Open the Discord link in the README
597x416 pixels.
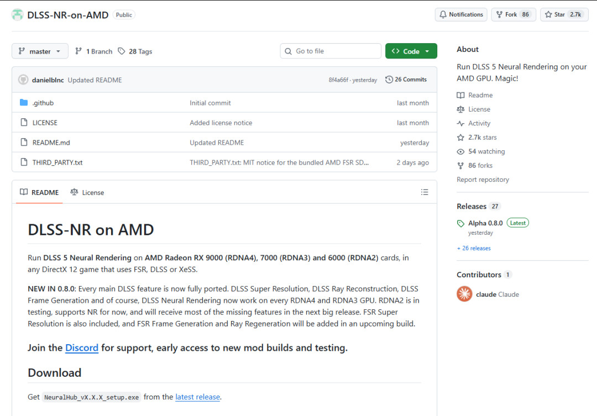[82, 347]
